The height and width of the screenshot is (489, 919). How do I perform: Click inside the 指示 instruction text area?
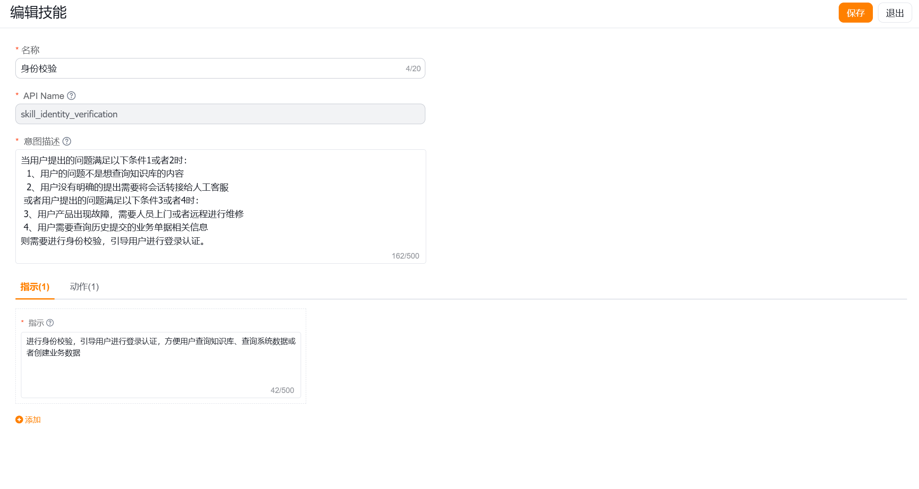(161, 365)
